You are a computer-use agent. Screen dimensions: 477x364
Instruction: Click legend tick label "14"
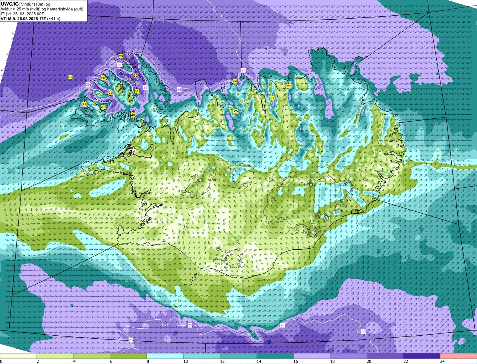pos(259,361)
